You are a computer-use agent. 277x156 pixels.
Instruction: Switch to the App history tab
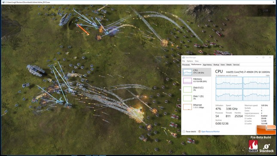tap(207, 65)
